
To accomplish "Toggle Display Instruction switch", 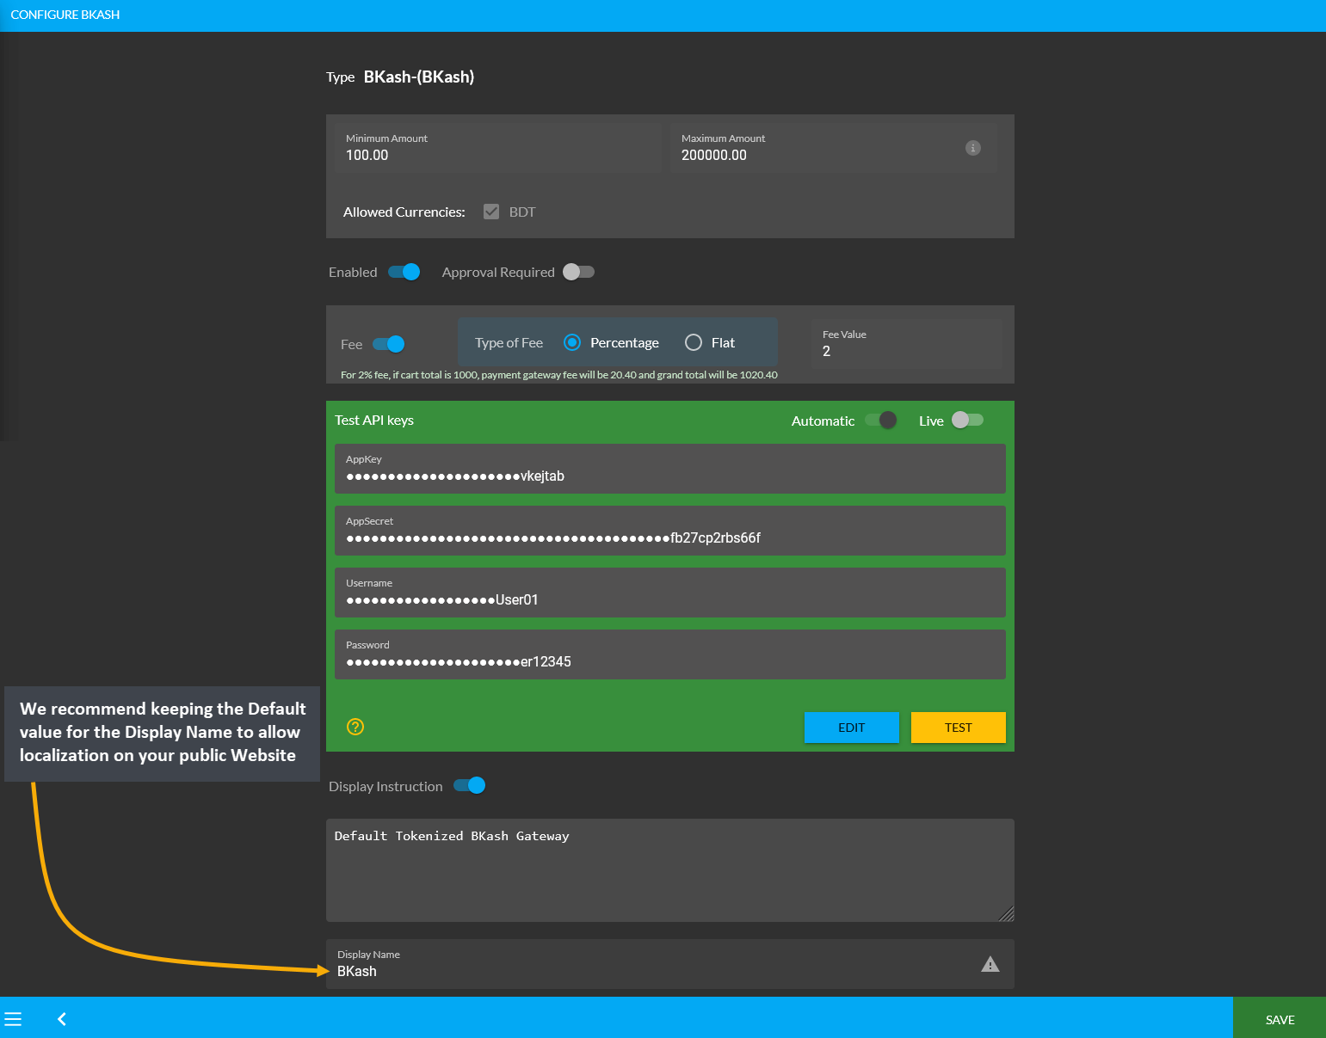I will (470, 785).
